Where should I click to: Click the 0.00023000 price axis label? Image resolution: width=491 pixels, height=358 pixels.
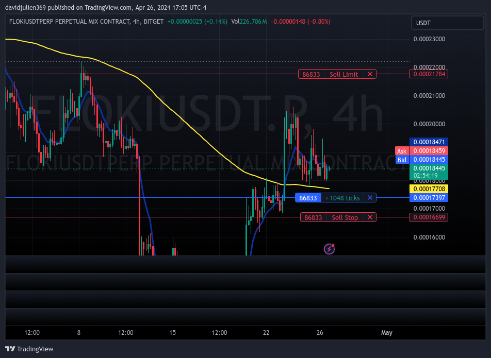[429, 39]
